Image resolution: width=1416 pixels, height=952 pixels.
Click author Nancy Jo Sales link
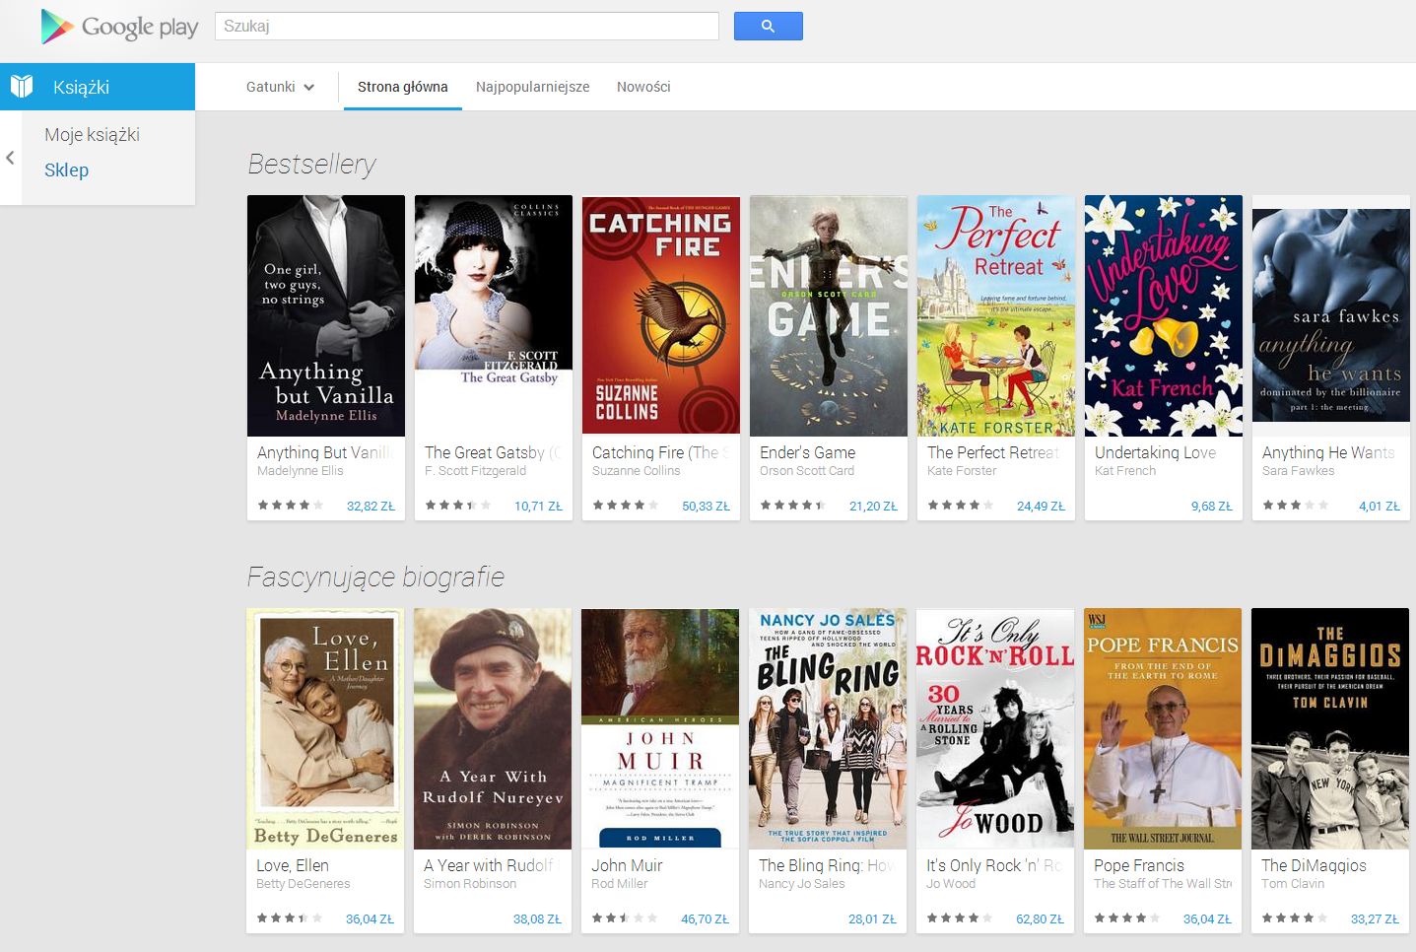pyautogui.click(x=801, y=884)
